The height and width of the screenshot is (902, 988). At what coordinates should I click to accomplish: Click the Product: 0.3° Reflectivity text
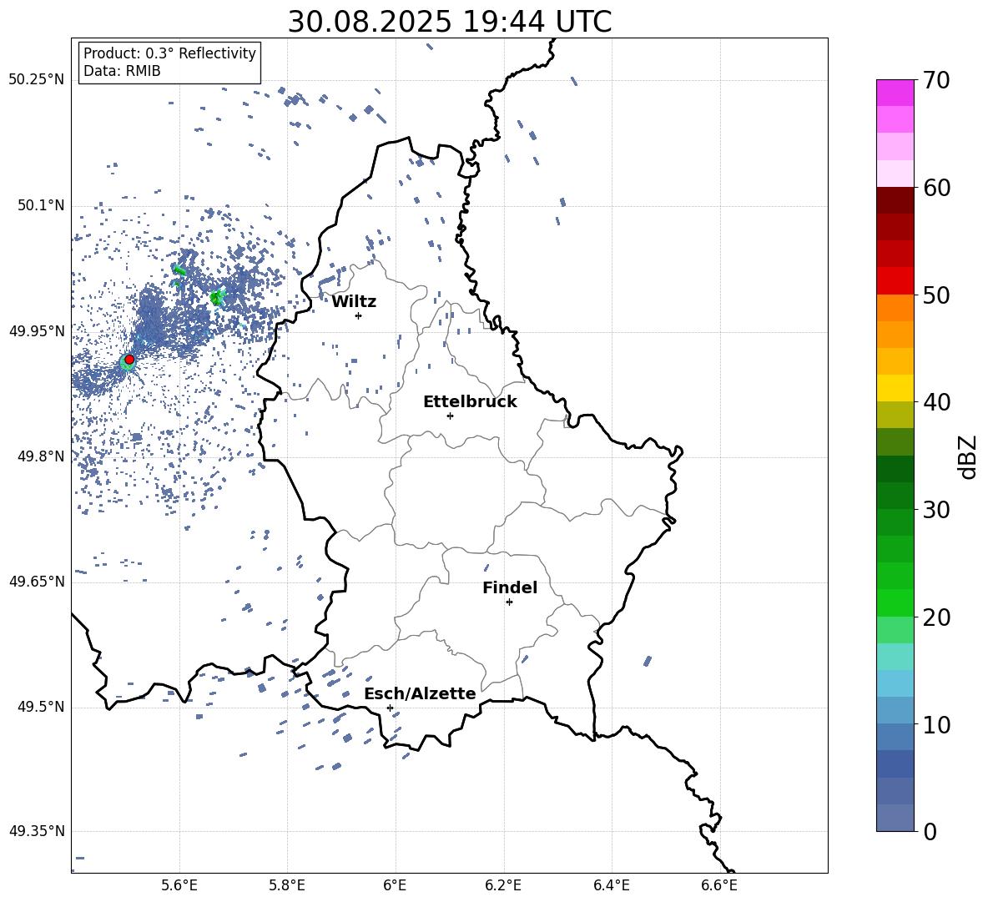point(169,53)
